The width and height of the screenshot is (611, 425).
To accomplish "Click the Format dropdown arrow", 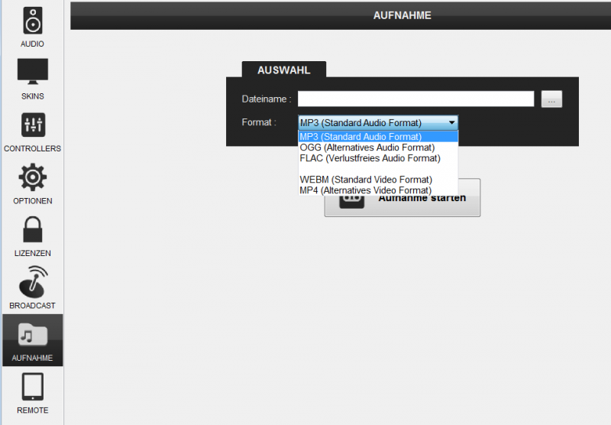I will point(451,122).
